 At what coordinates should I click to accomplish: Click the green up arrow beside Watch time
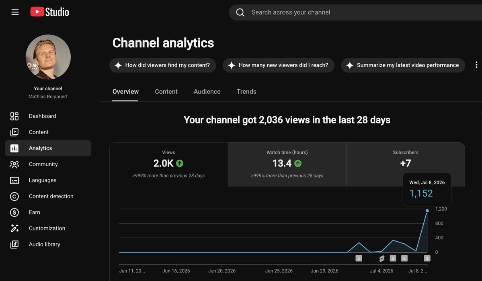[x=298, y=164]
